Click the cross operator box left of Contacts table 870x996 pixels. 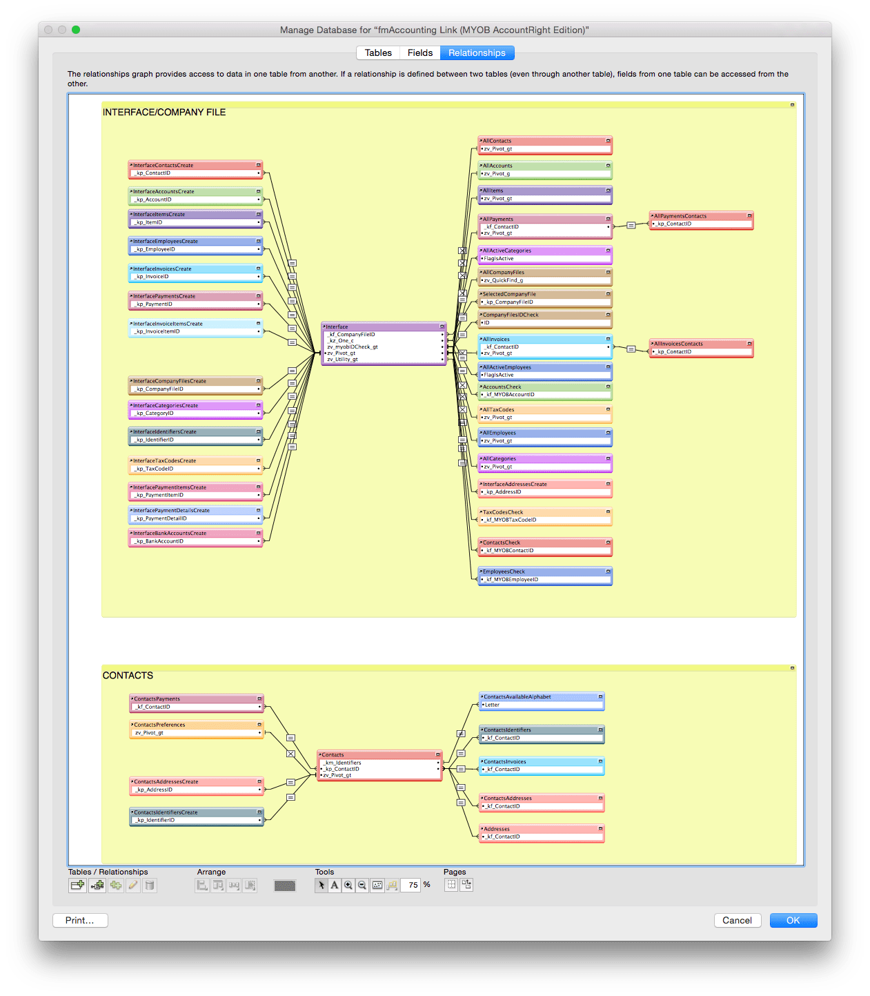pyautogui.click(x=290, y=754)
